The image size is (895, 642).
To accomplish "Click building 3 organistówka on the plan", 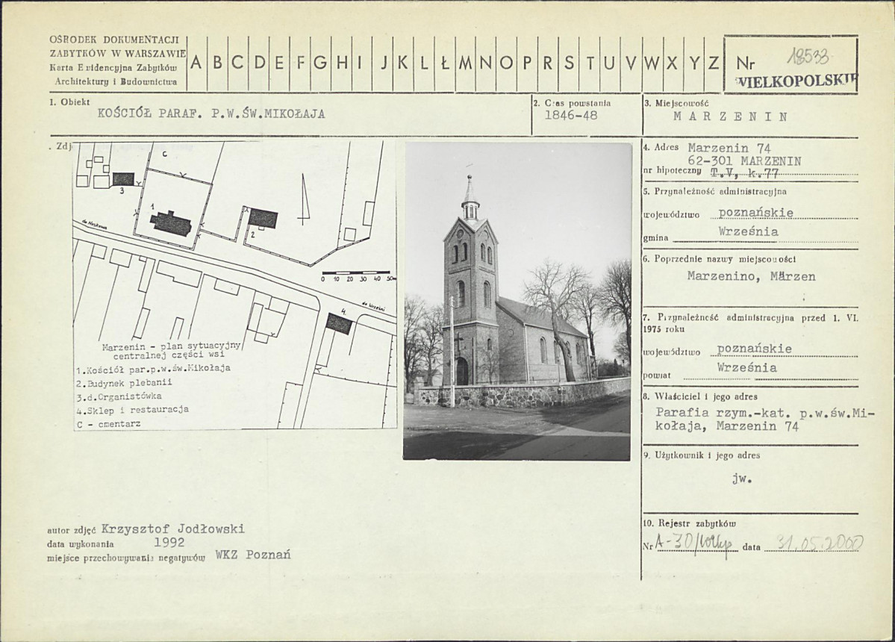I will (x=123, y=179).
